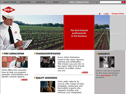Open the Contact Orkin link
Viewport: 126px width, 94px height.
click(x=118, y=14)
